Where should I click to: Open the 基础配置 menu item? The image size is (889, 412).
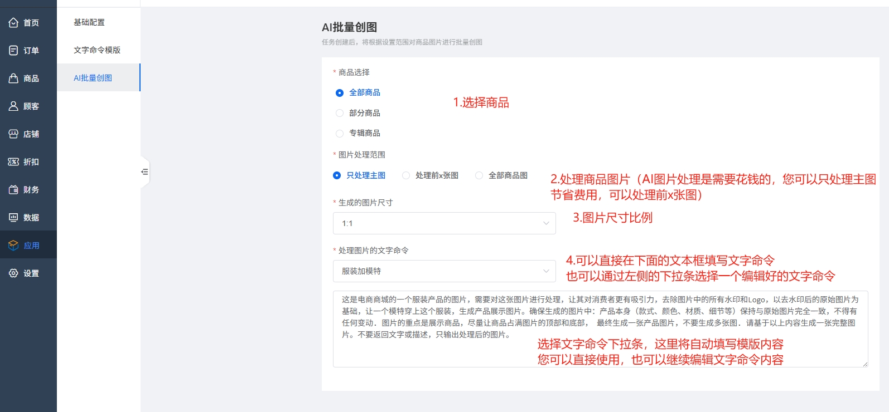89,22
